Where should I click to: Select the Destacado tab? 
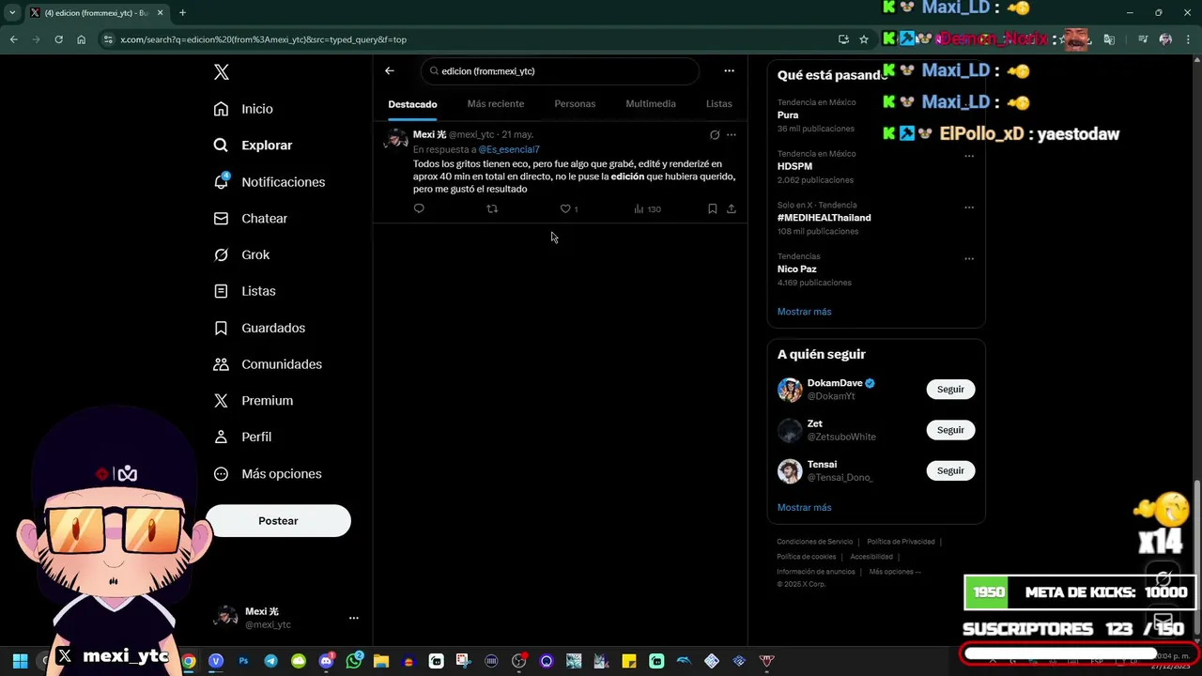click(x=413, y=104)
